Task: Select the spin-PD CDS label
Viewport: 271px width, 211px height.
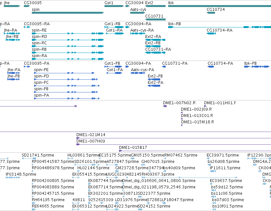Action: (x=41, y=76)
